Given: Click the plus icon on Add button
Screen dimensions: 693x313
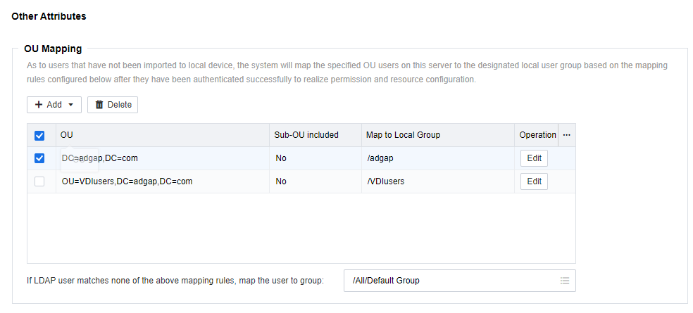Looking at the screenshot, I should (x=39, y=105).
